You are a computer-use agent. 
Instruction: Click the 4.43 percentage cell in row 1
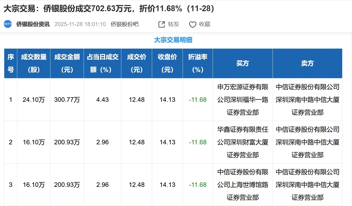tap(102, 100)
